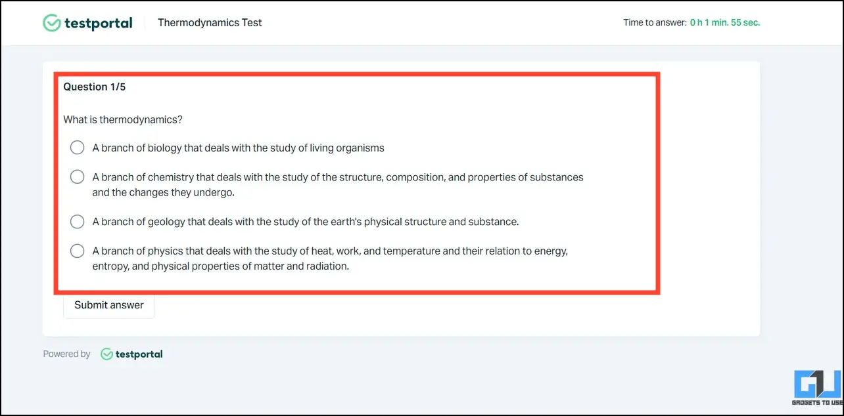This screenshot has height=416, width=844.
Task: Click the geology earth's structure option text
Action: [306, 222]
